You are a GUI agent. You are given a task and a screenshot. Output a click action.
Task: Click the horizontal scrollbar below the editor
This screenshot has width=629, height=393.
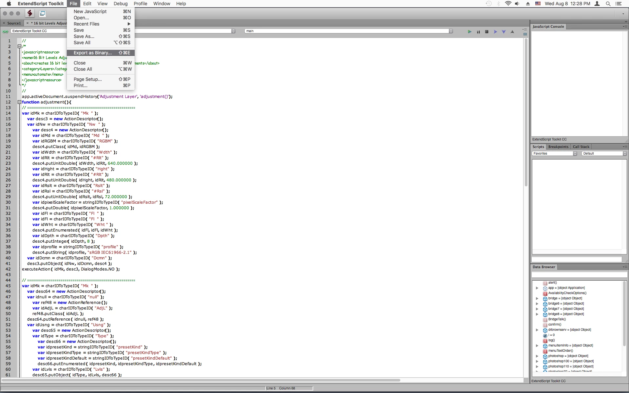[x=200, y=380]
